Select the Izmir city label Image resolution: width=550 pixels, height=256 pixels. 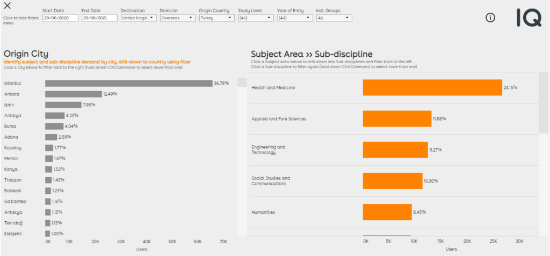(10, 104)
